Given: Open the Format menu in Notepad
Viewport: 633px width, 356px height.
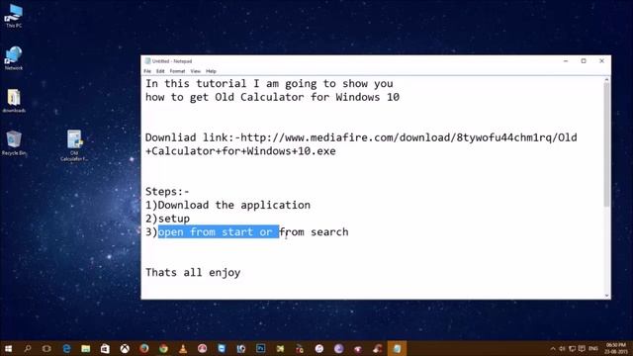Looking at the screenshot, I should [177, 71].
